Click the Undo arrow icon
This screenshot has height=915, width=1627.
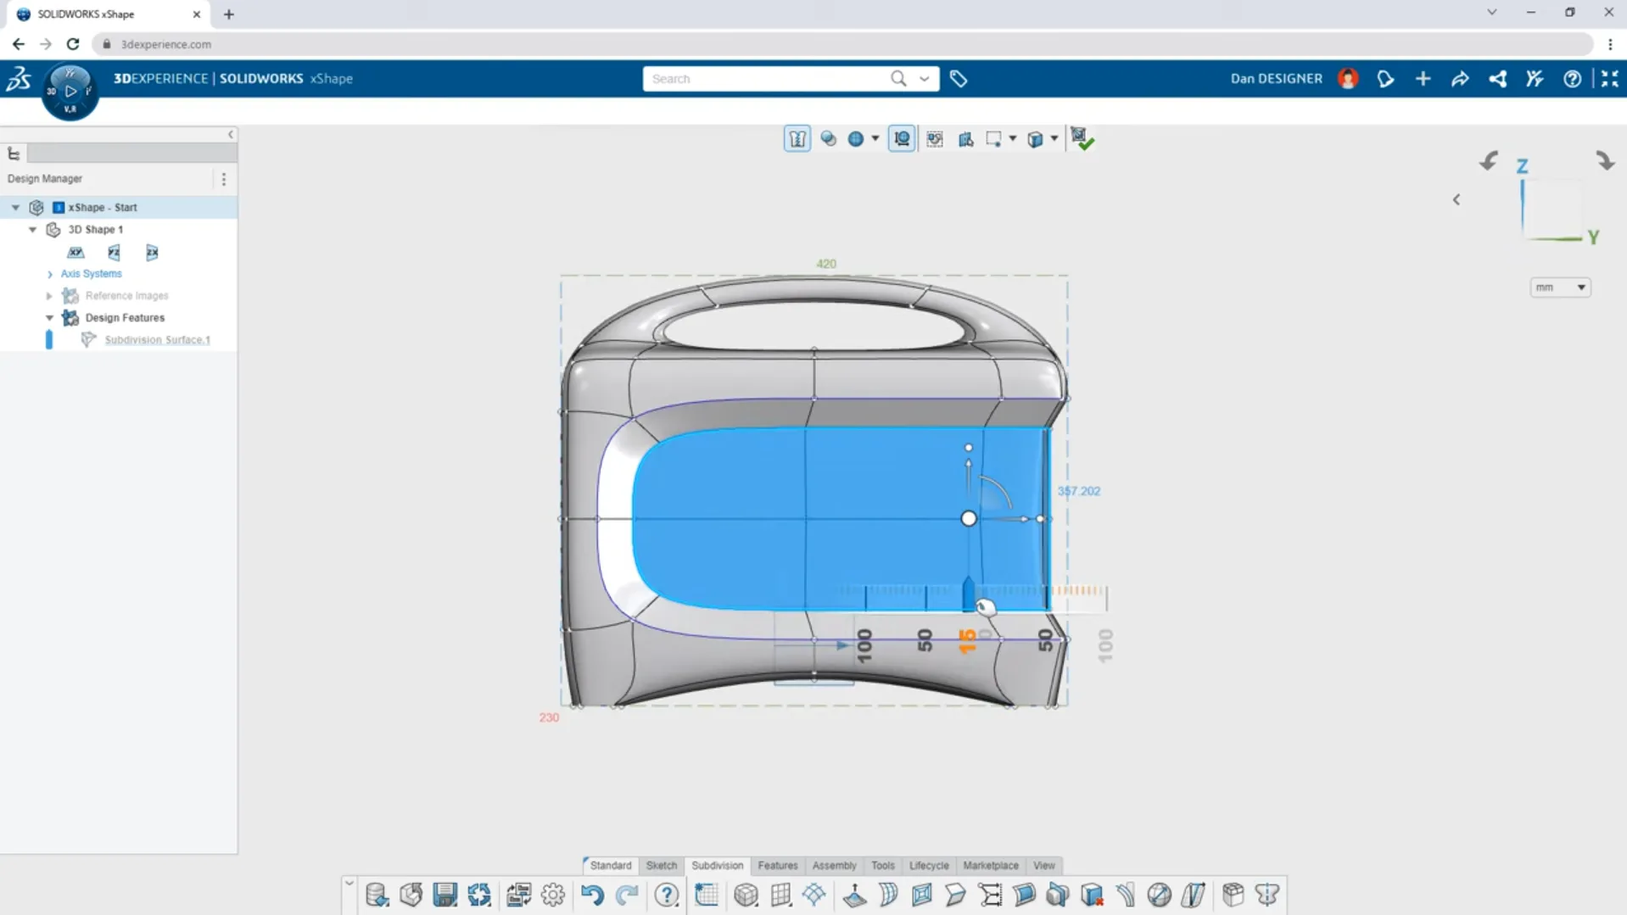(592, 895)
